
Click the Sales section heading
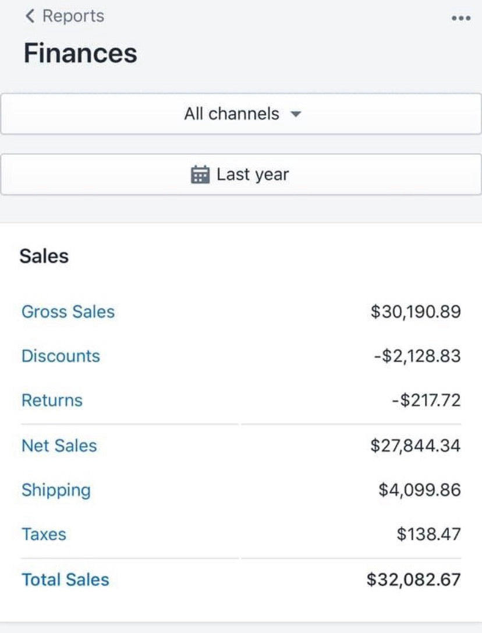pyautogui.click(x=44, y=256)
